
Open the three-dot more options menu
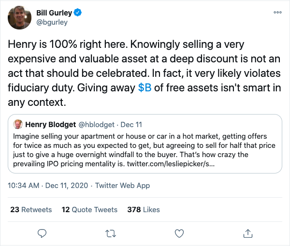(x=277, y=12)
